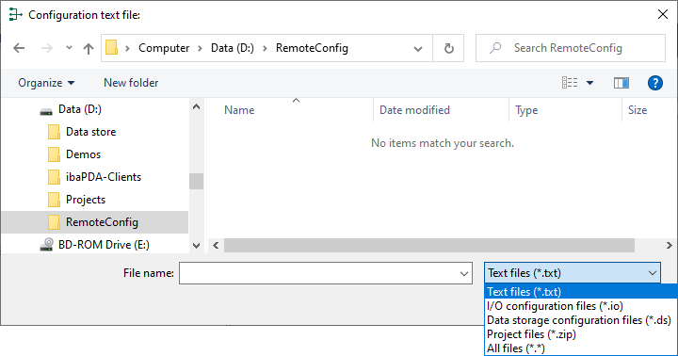Open the recent locations dropdown arrow
The width and height of the screenshot is (678, 356).
tap(69, 48)
